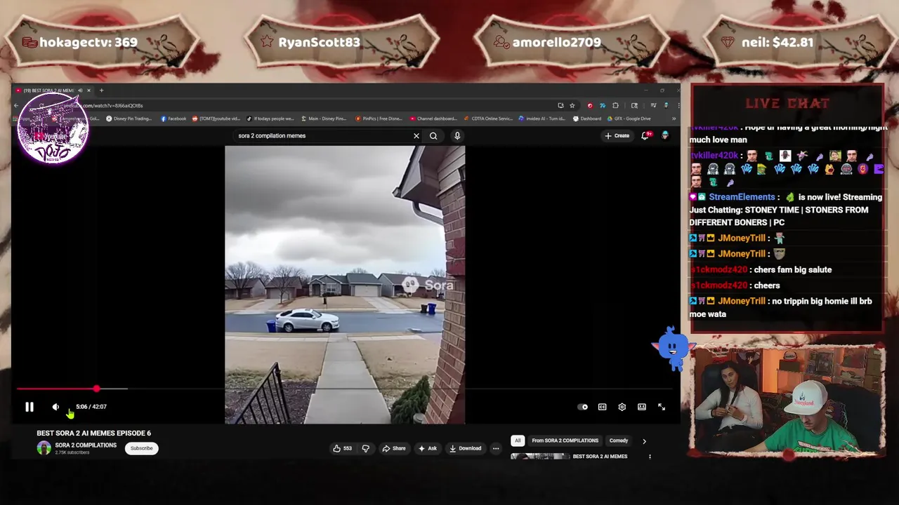Open the 'GFX - Google Drive' bookmark
The width and height of the screenshot is (899, 505).
[x=629, y=119]
